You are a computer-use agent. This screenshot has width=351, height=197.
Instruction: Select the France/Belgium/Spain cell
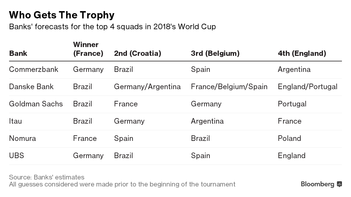click(229, 87)
